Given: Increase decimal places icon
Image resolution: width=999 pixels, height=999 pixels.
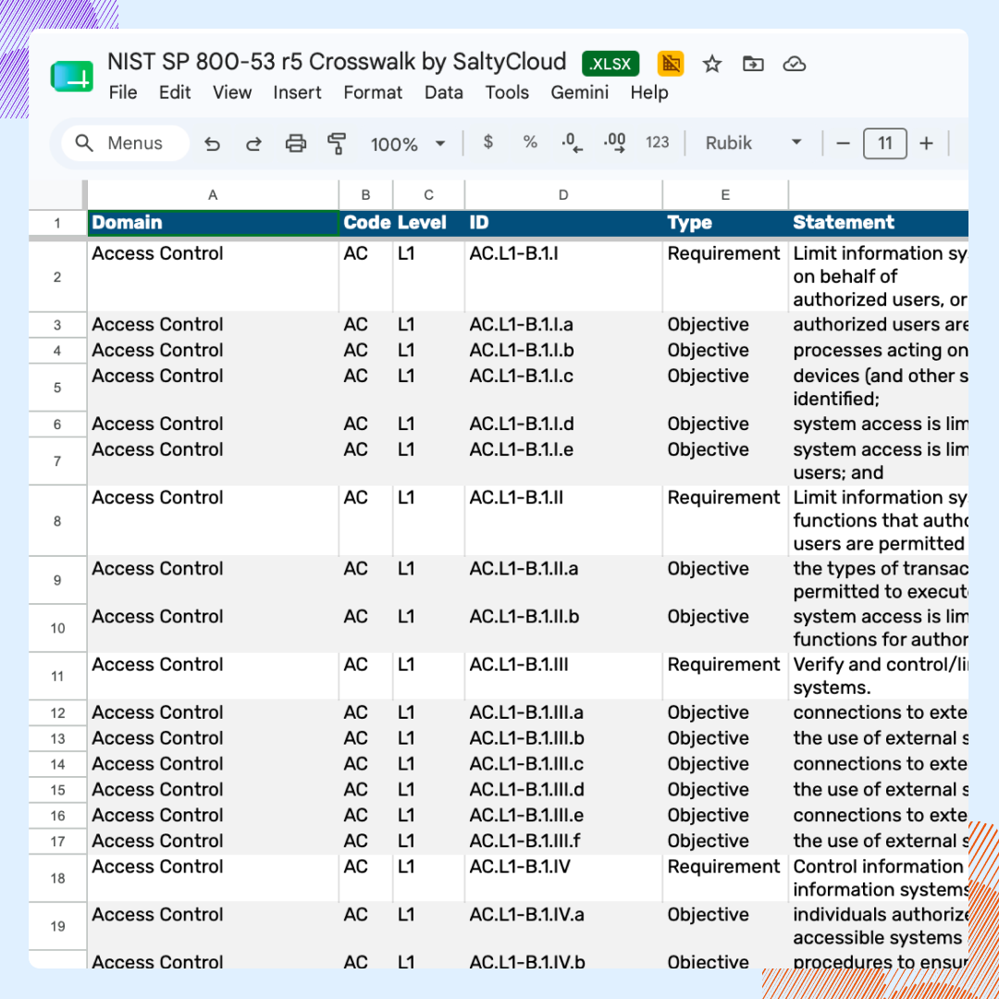Looking at the screenshot, I should point(615,142).
